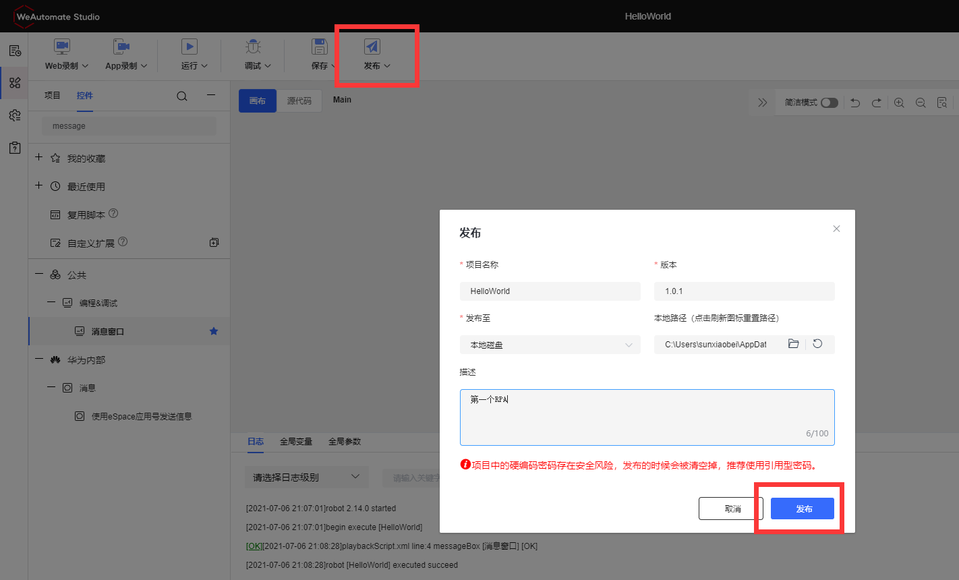Click the search magnifier in control panel

tap(182, 96)
